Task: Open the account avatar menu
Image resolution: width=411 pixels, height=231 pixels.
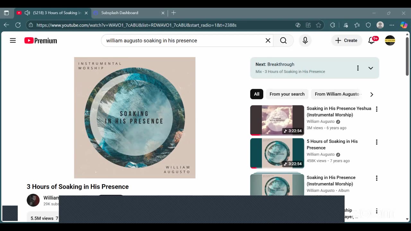Action: click(390, 40)
